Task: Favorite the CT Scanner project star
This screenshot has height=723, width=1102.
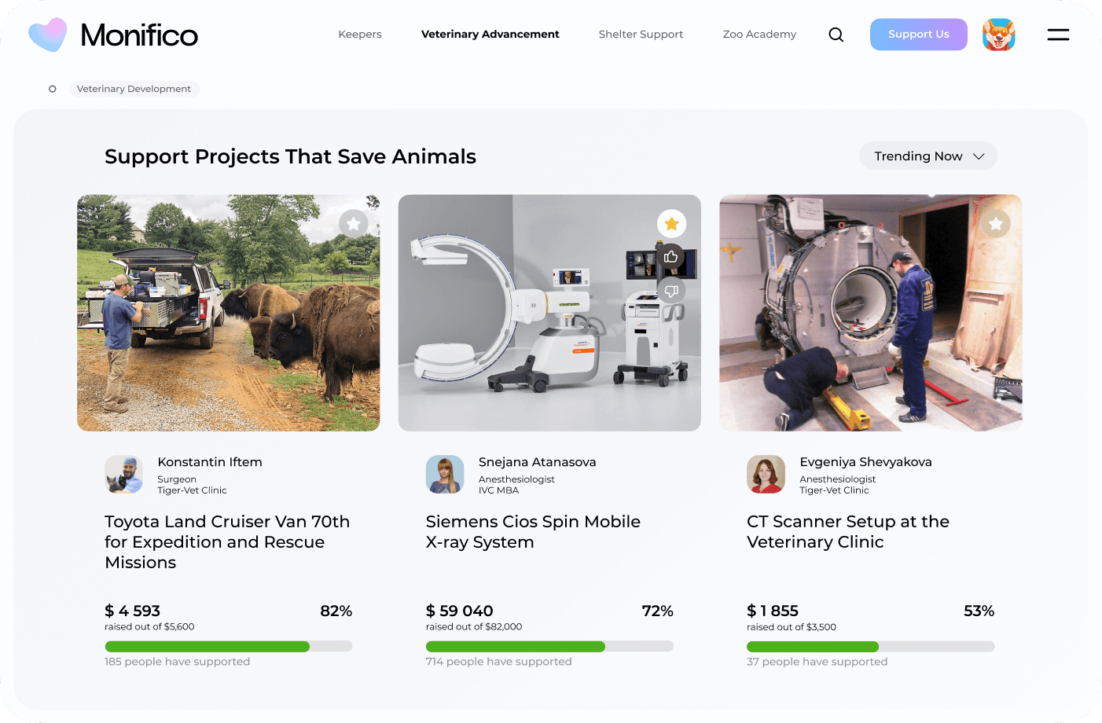Action: click(x=996, y=224)
